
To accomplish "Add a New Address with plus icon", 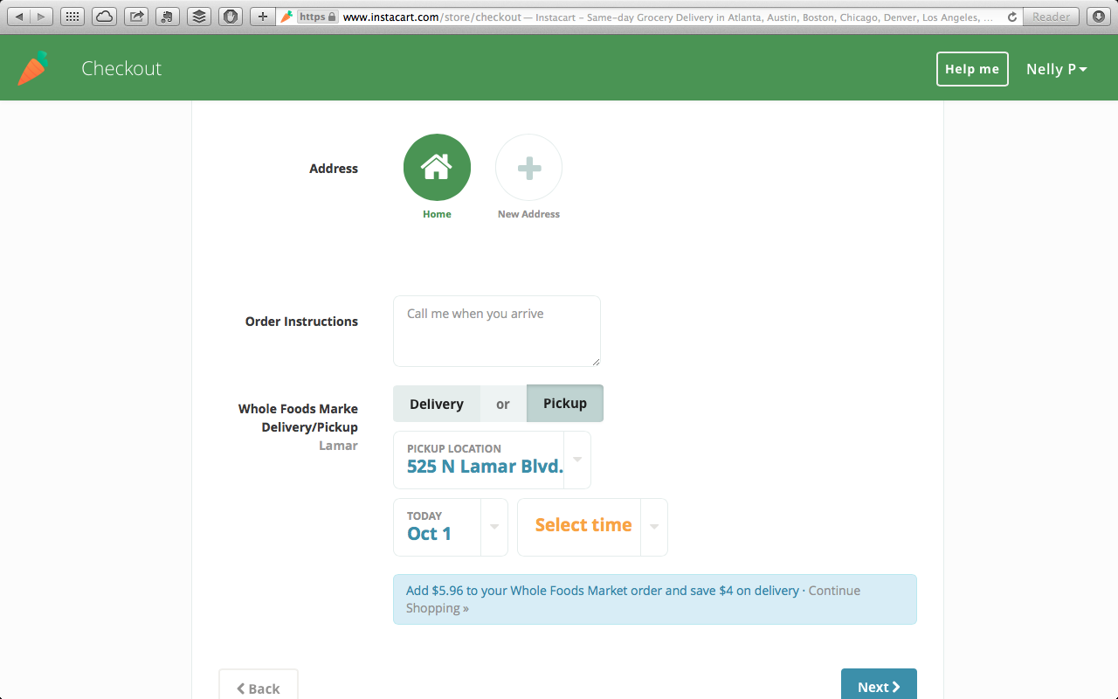I will (528, 168).
